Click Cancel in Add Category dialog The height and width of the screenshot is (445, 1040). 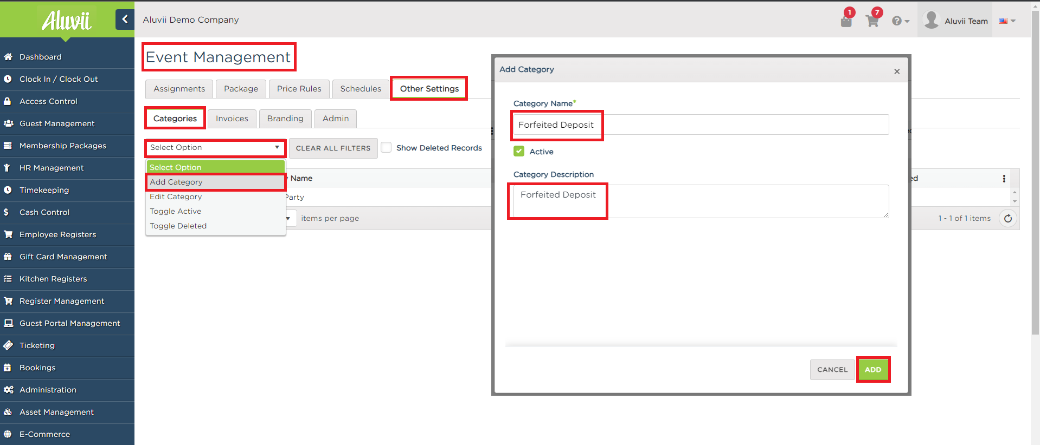coord(832,370)
